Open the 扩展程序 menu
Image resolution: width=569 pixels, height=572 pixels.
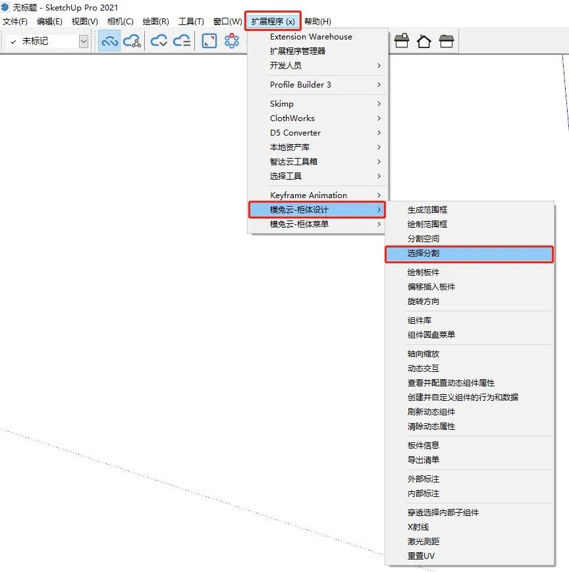pos(273,21)
